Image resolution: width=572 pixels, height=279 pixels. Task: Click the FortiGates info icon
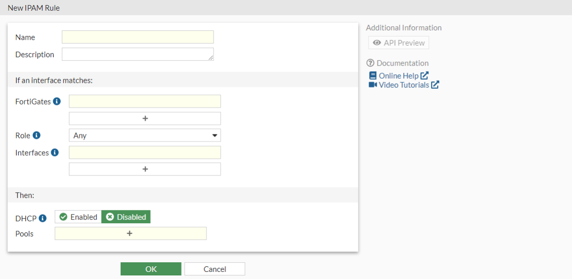click(x=57, y=101)
